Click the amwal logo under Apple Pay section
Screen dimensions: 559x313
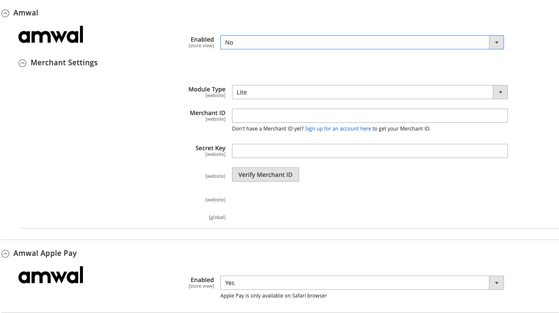click(x=51, y=275)
